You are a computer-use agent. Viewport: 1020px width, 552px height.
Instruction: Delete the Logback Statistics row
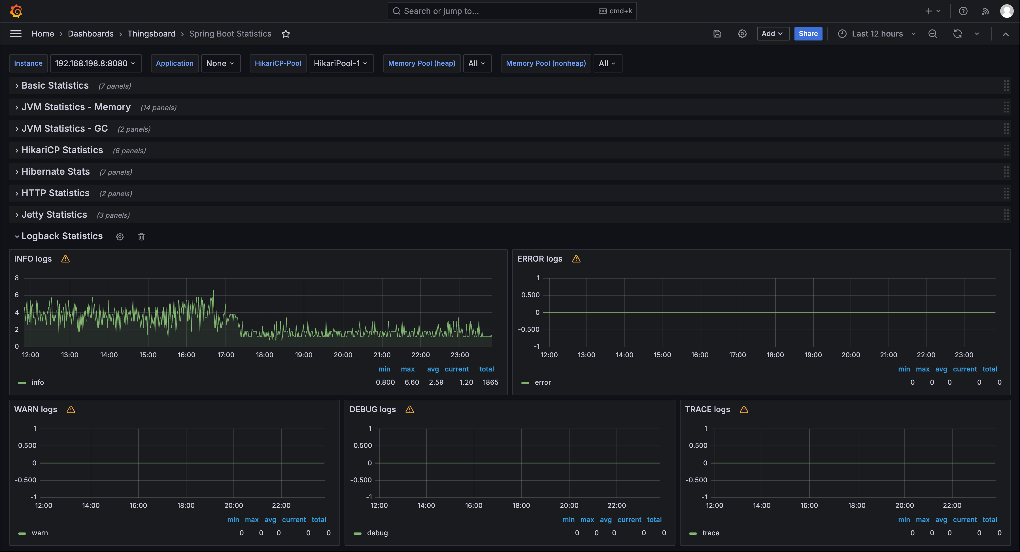click(x=141, y=237)
